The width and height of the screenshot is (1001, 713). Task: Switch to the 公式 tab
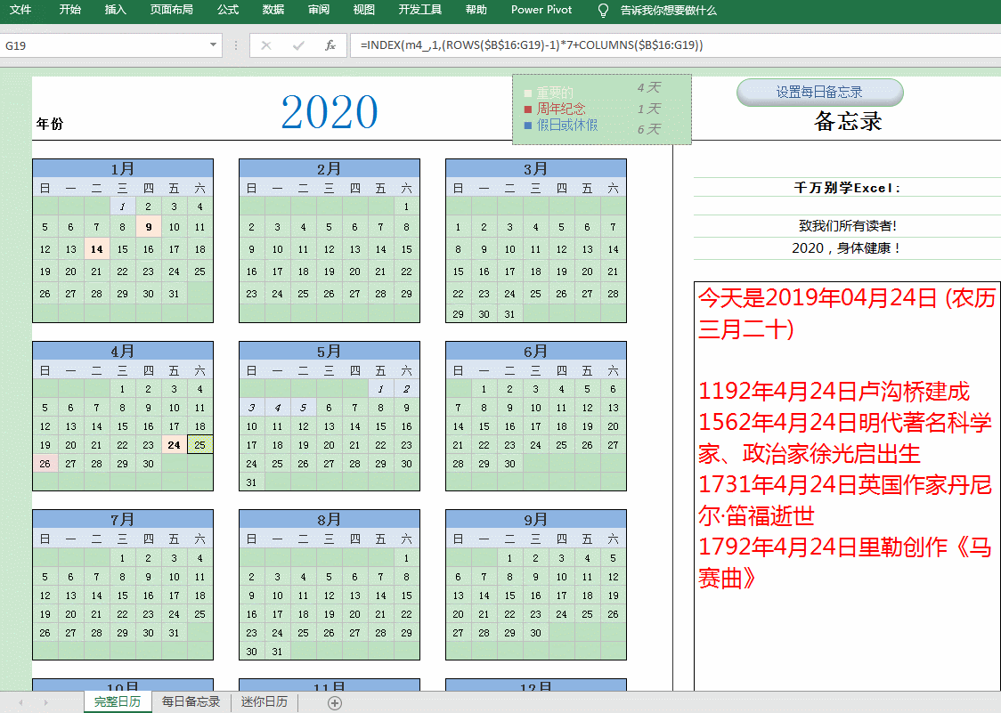[x=227, y=10]
